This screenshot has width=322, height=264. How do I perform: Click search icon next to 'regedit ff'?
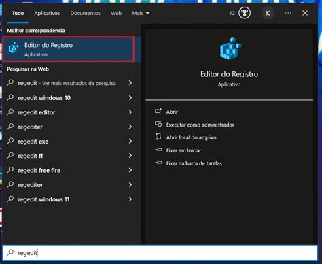click(x=10, y=155)
